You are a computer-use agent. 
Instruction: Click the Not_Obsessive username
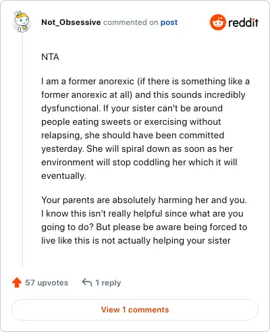[x=71, y=22]
